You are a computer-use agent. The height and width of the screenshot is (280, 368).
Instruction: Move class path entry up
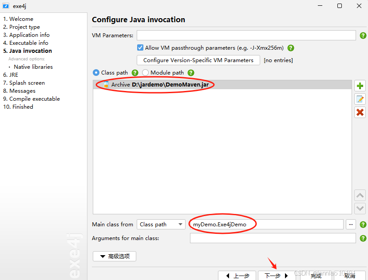(x=360, y=195)
